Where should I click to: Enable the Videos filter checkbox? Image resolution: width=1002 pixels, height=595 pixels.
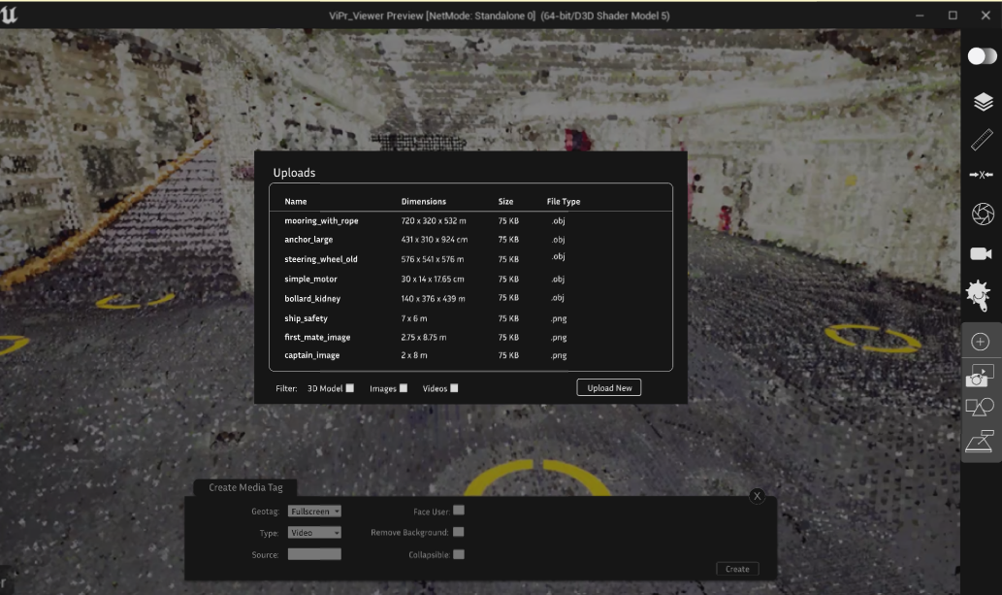pyautogui.click(x=454, y=388)
